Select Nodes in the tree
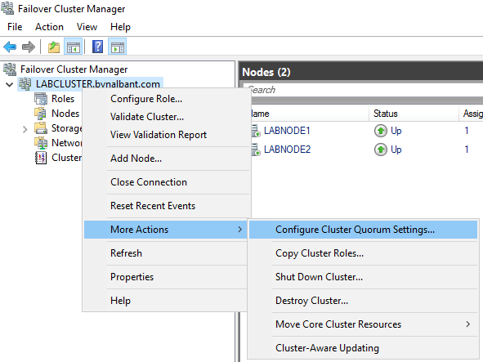Image resolution: width=483 pixels, height=362 pixels. tap(65, 114)
